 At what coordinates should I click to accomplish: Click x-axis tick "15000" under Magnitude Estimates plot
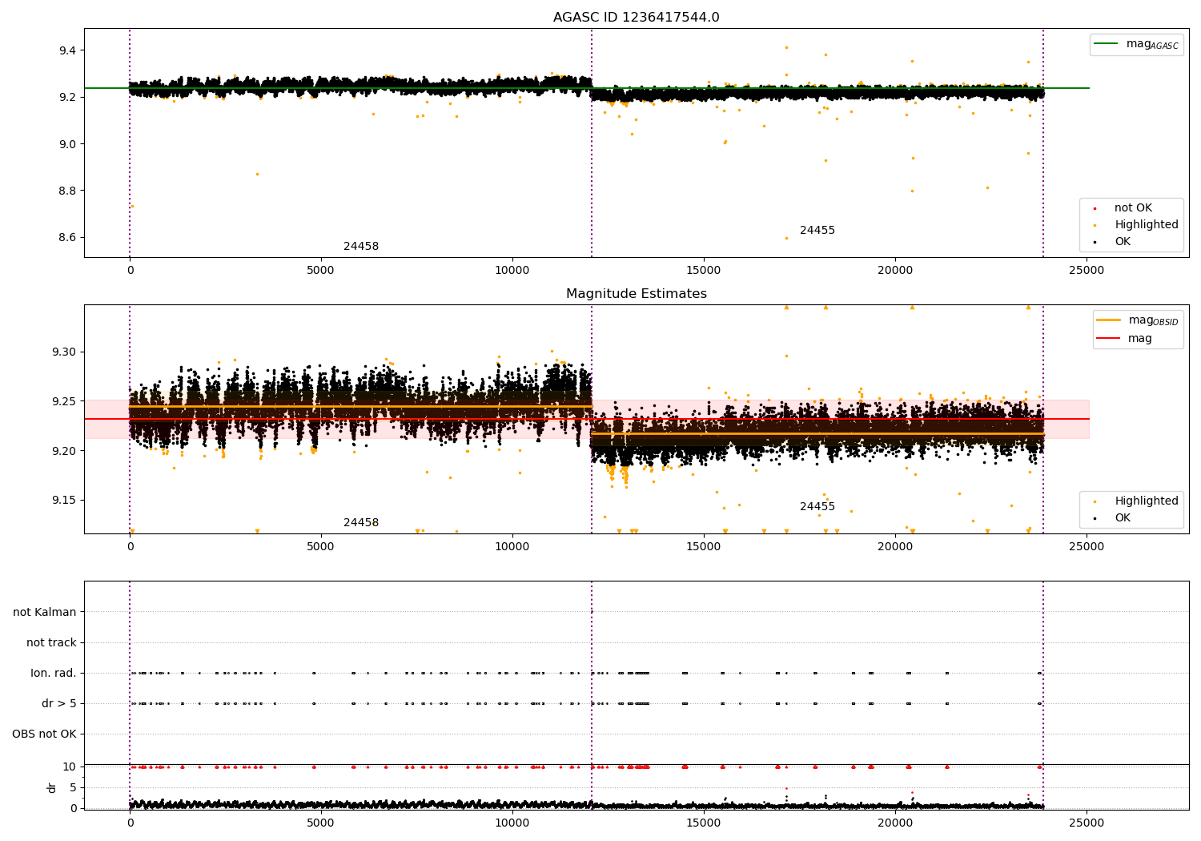703,547
